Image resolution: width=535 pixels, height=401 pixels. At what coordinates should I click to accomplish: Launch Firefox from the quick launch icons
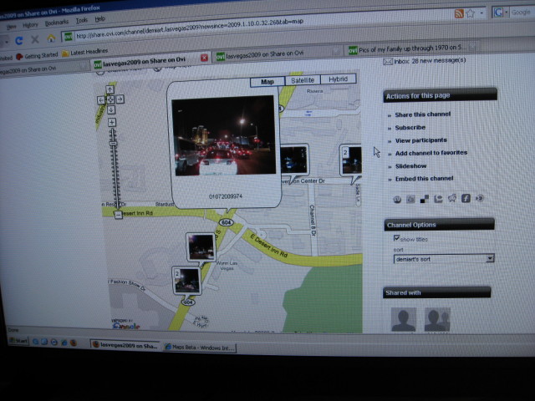tap(73, 343)
